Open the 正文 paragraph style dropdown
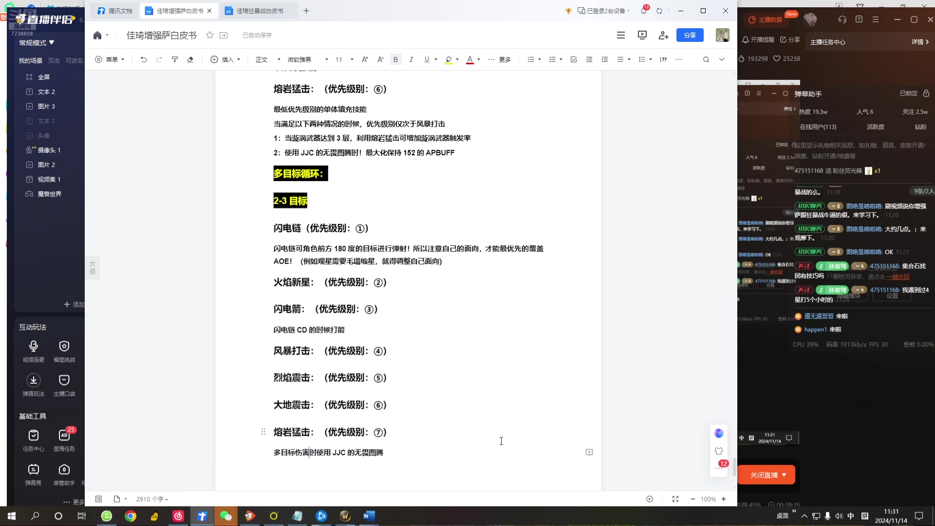This screenshot has height=526, width=935. point(268,59)
